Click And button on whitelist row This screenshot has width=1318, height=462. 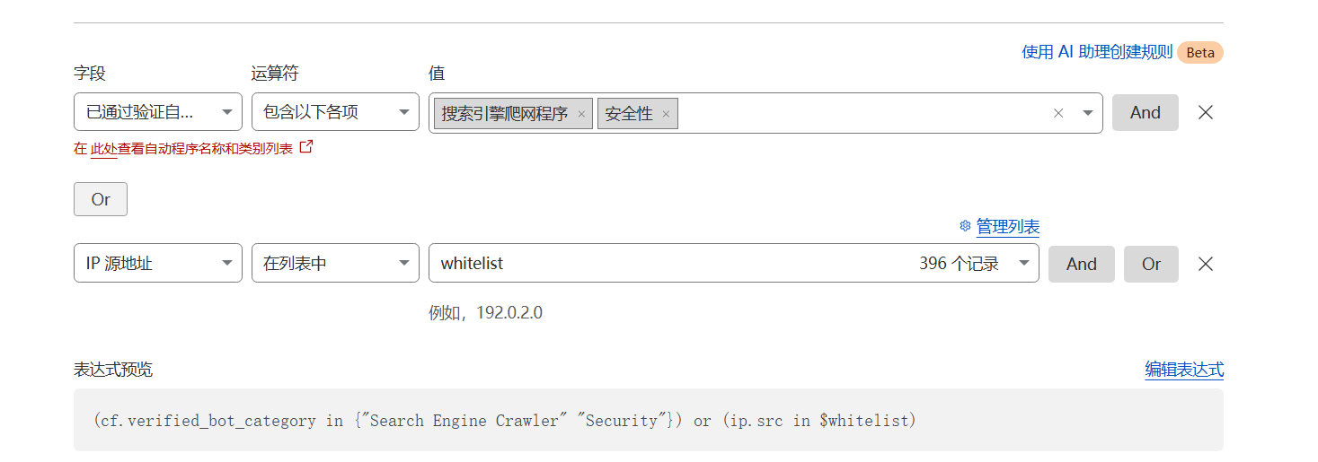point(1081,264)
